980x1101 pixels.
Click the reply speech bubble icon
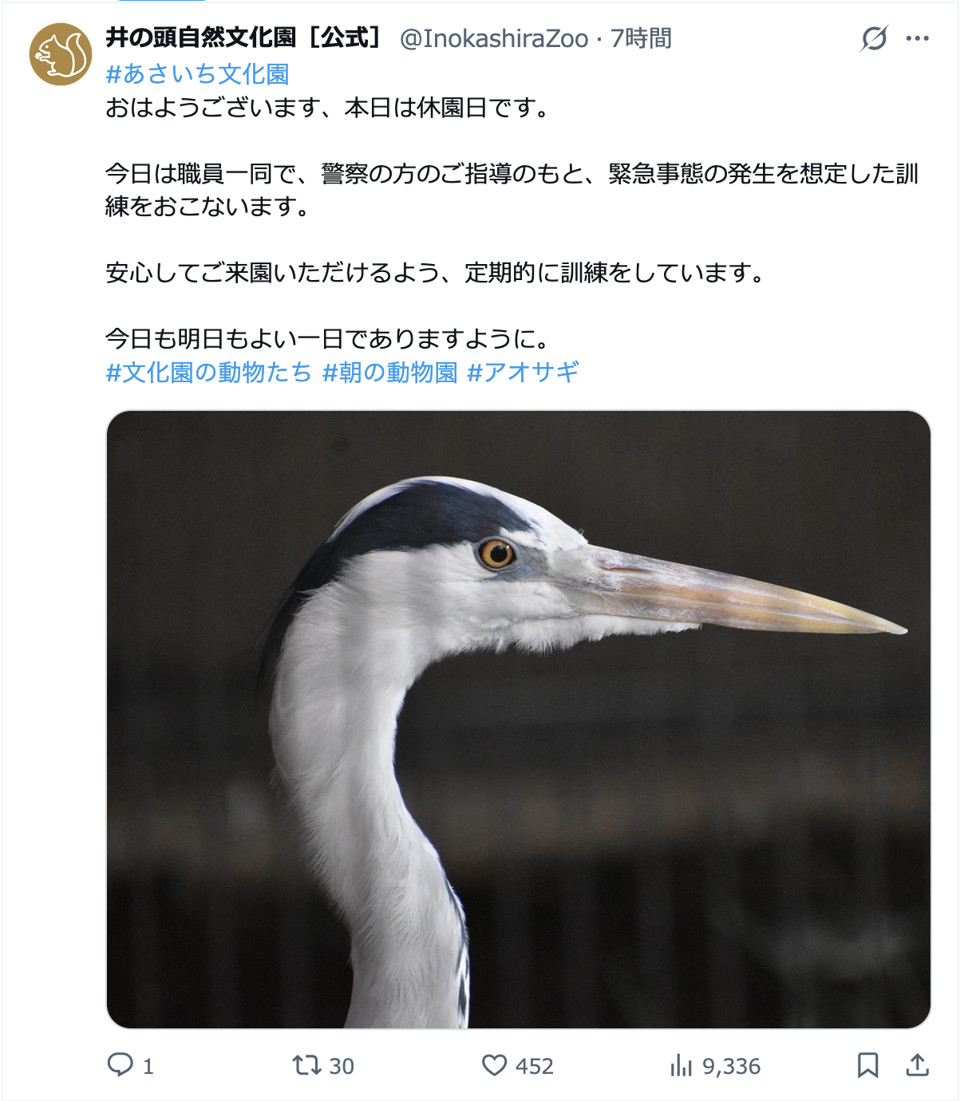pyautogui.click(x=121, y=1065)
